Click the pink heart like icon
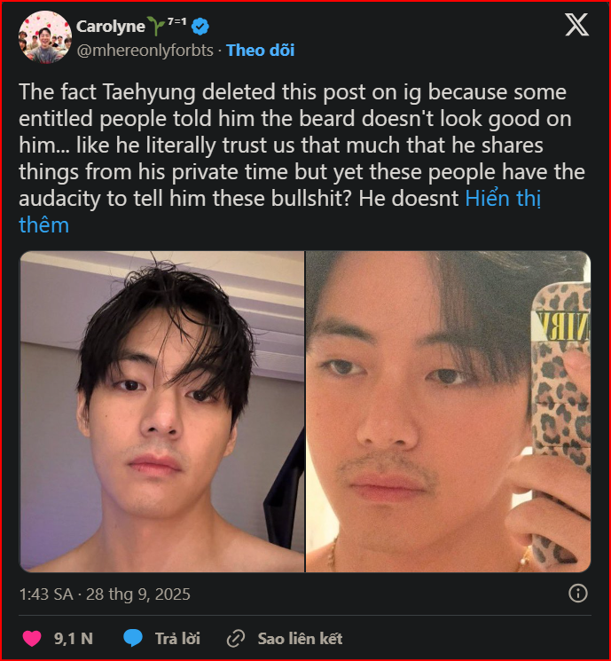 coord(32,638)
